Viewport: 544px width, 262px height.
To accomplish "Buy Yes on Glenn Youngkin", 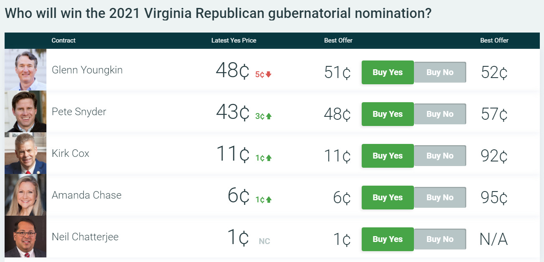I will [x=388, y=72].
